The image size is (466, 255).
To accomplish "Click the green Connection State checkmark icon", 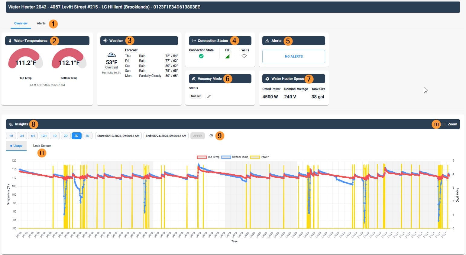I will coord(201,56).
